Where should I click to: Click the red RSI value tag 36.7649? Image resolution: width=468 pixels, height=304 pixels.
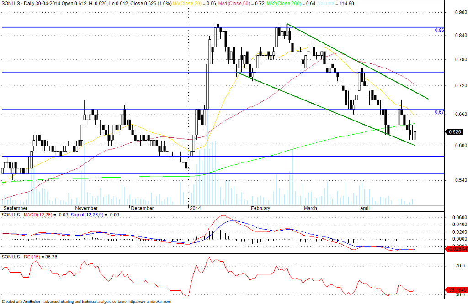457,290
